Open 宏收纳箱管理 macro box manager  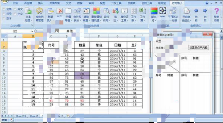pos(39,15)
